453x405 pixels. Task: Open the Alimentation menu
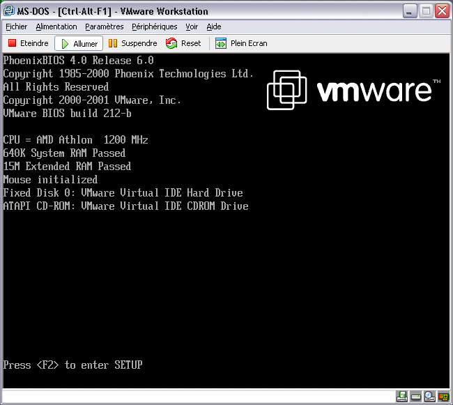56,26
